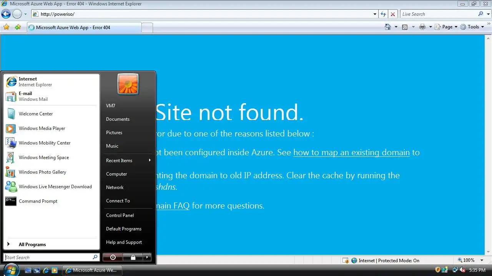Open Help and Support

[x=128, y=242]
